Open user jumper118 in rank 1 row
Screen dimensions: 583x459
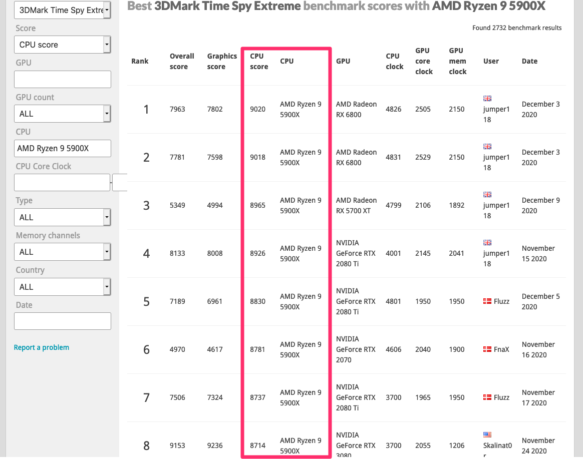click(x=496, y=115)
